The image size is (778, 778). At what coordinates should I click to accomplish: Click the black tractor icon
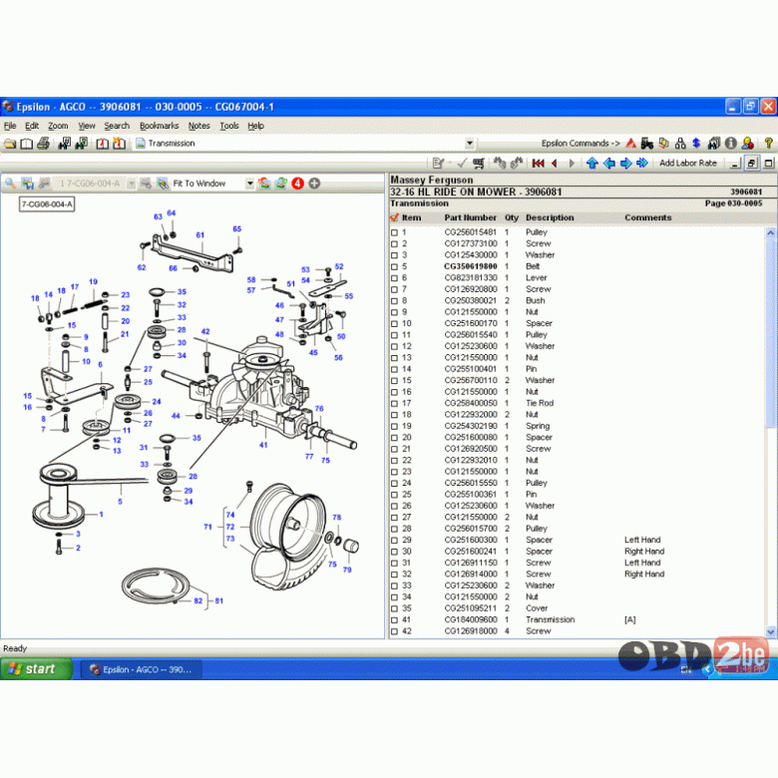coord(647,144)
